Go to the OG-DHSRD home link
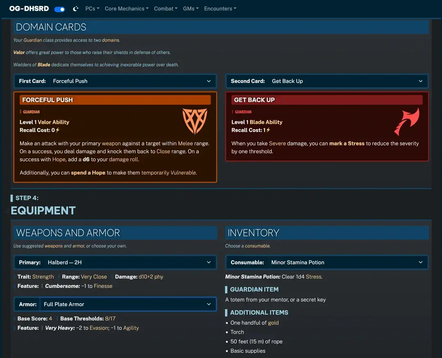 click(x=29, y=9)
